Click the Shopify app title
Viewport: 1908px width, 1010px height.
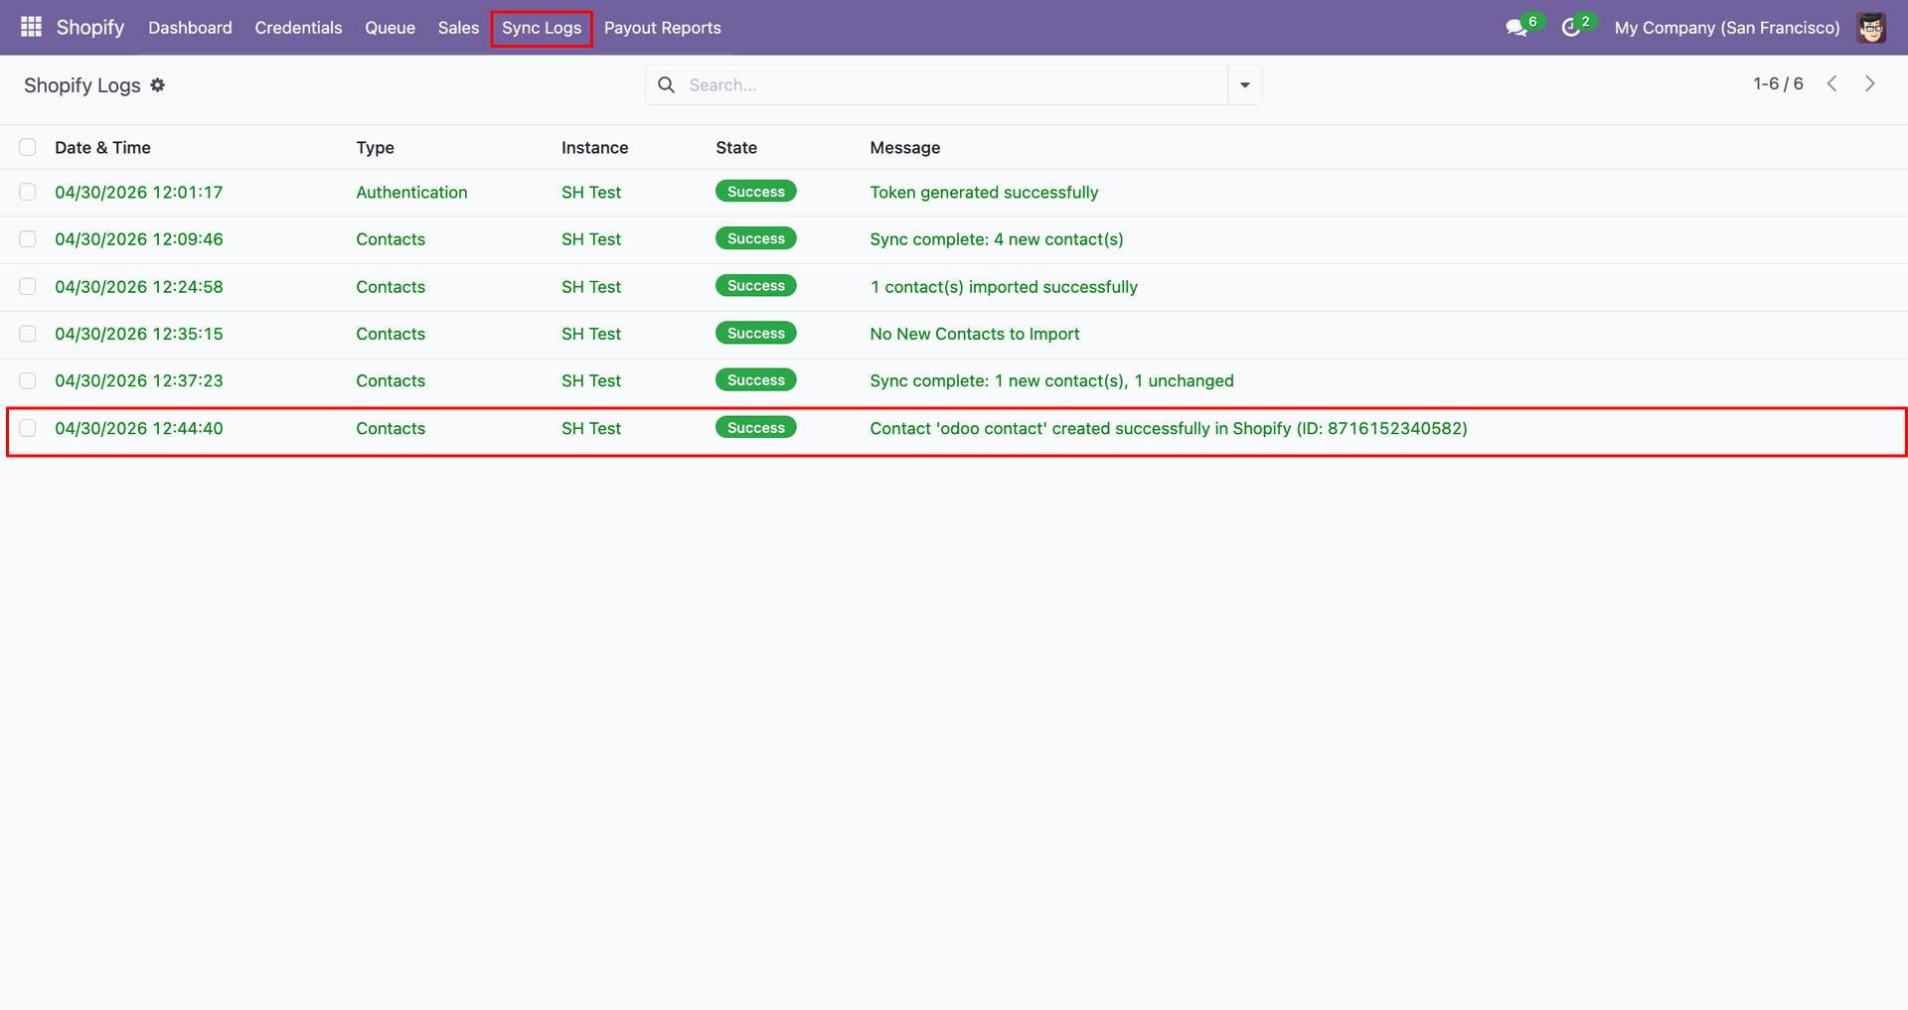pyautogui.click(x=90, y=27)
